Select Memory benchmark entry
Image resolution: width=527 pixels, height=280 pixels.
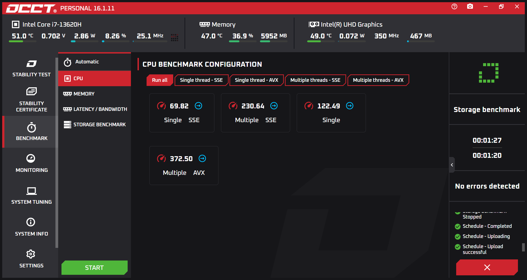click(x=94, y=94)
